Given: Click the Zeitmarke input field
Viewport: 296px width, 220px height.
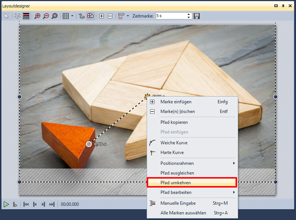Looking at the screenshot, I should [x=170, y=16].
